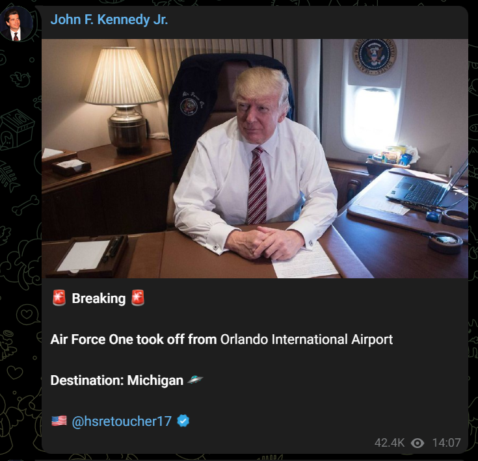
Task: Click the Orlando International Airport text
Action: [306, 339]
